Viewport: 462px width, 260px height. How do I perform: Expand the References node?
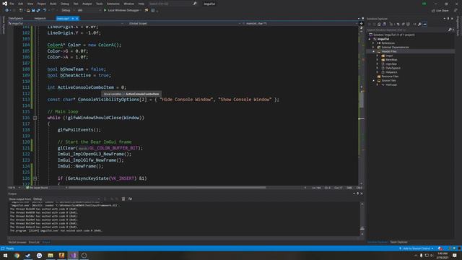373,43
